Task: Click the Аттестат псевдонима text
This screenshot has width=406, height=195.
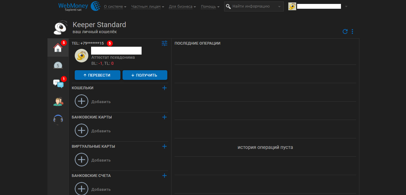Action: click(x=113, y=57)
